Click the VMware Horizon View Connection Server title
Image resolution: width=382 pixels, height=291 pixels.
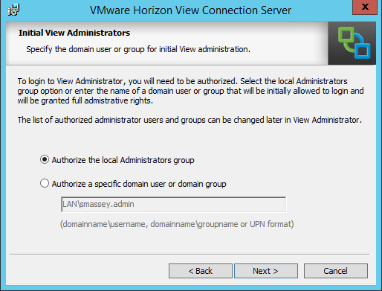coord(190,10)
